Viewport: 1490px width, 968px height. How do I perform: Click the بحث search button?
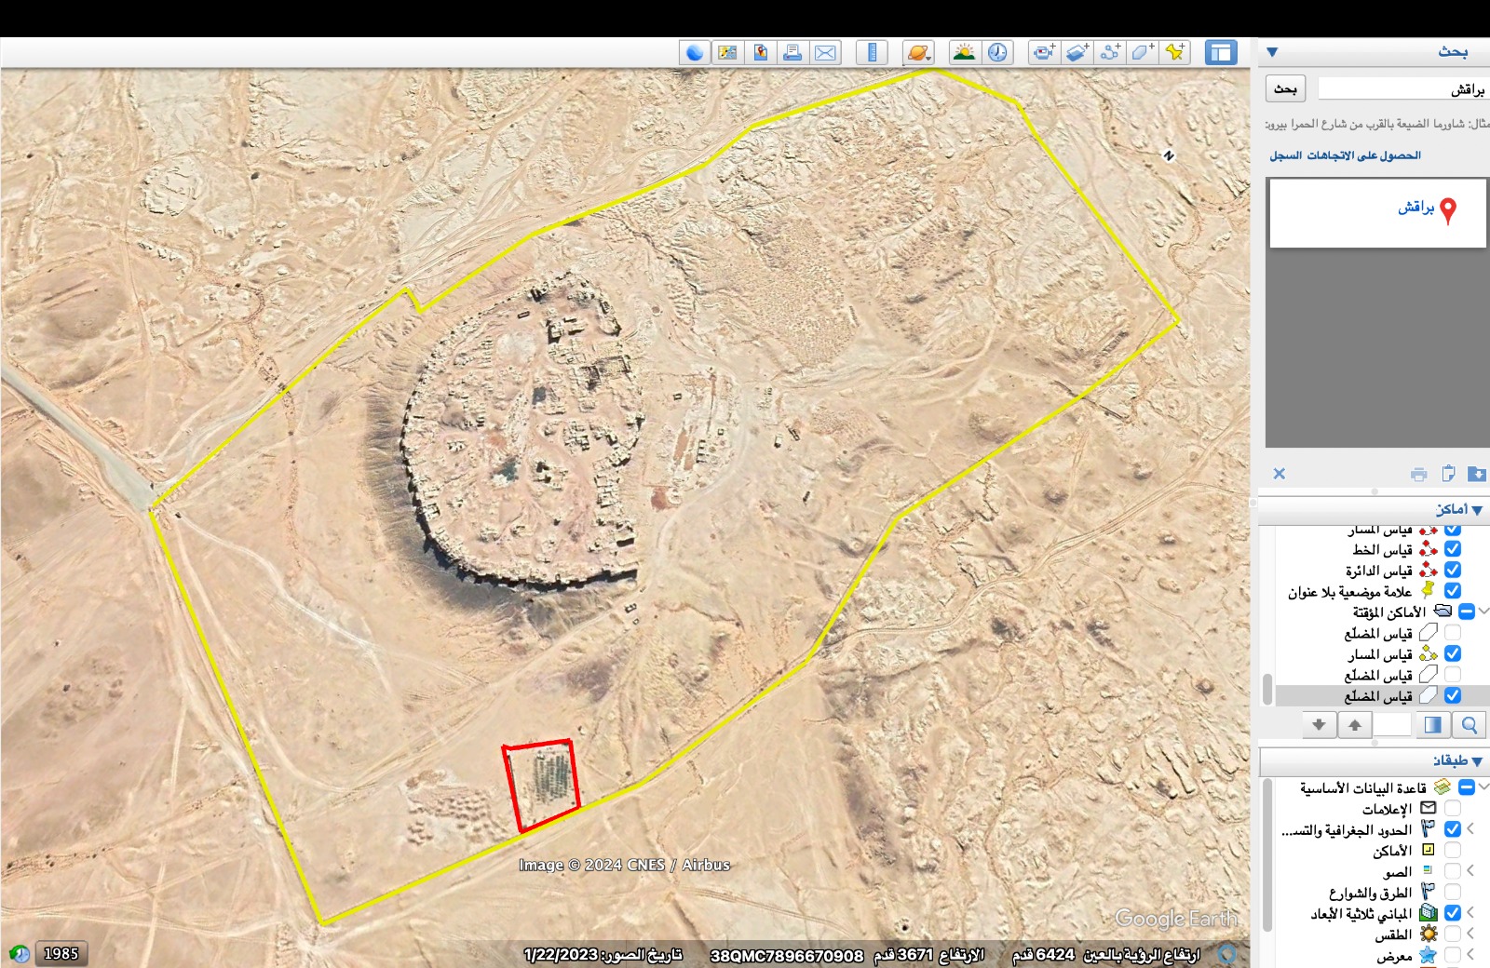pos(1285,89)
